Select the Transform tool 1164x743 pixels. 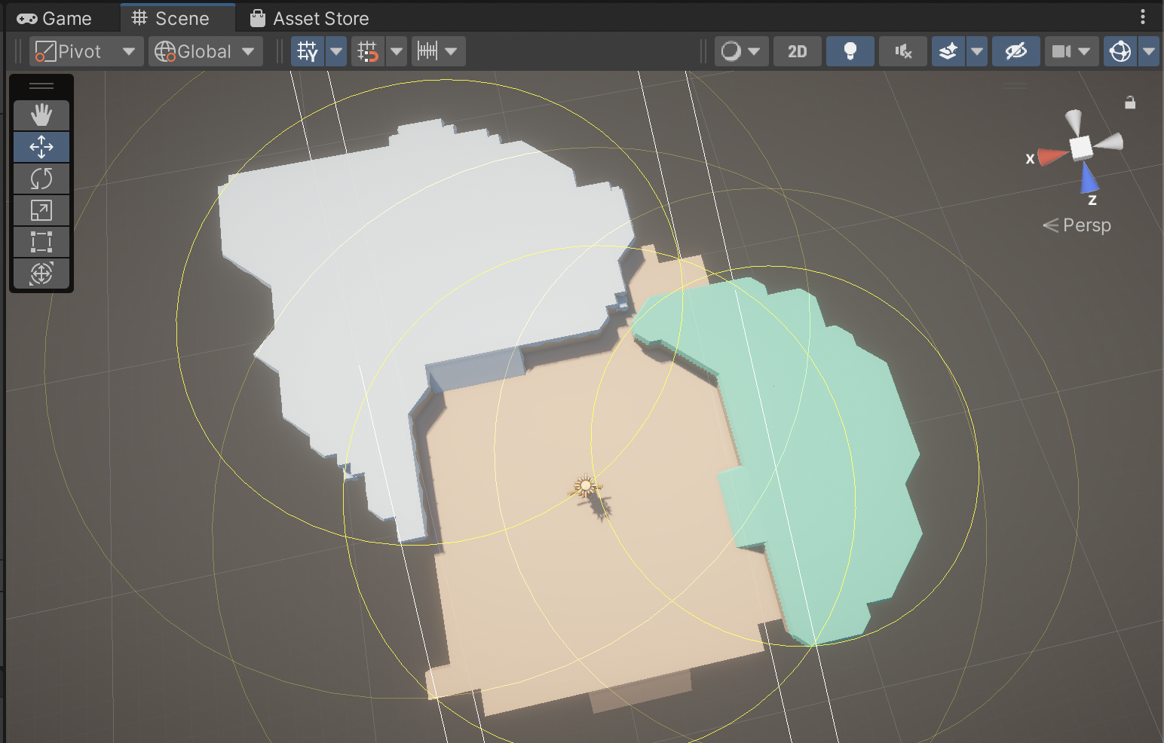41,274
